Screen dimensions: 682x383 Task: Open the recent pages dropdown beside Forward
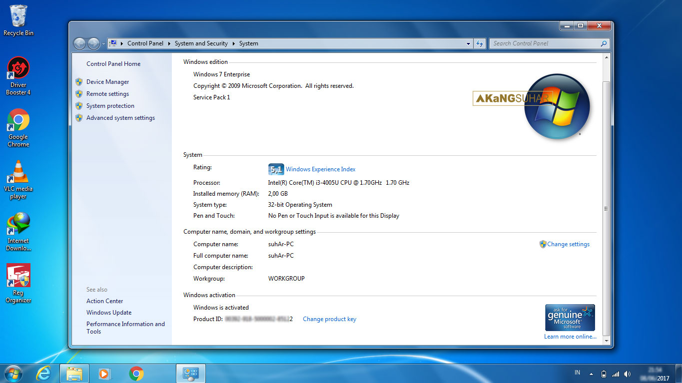pyautogui.click(x=103, y=43)
